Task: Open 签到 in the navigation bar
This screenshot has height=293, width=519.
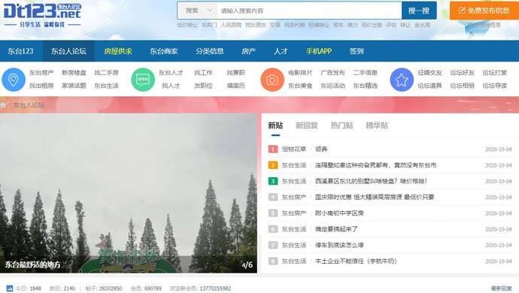Action: 357,51
